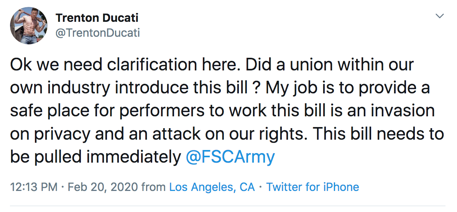The height and width of the screenshot is (212, 457).
Task: Select the tweet body text about the bill
Action: [227, 111]
